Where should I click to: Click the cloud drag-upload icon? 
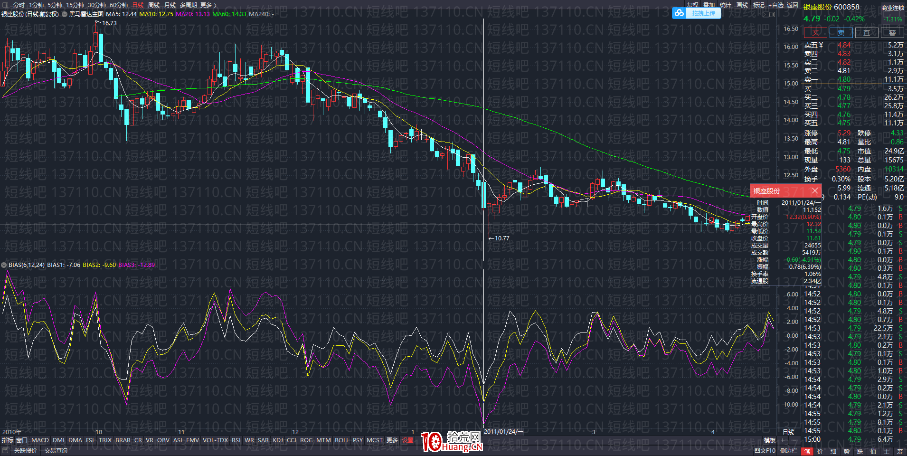click(x=680, y=13)
